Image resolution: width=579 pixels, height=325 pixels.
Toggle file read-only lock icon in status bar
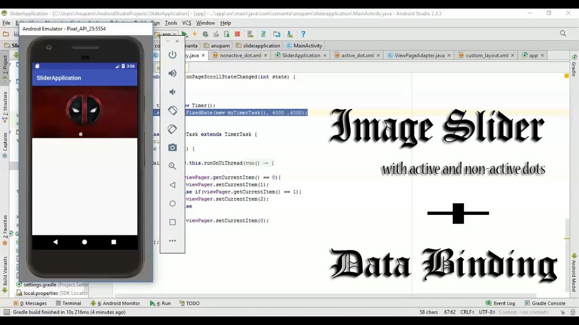coord(563,312)
